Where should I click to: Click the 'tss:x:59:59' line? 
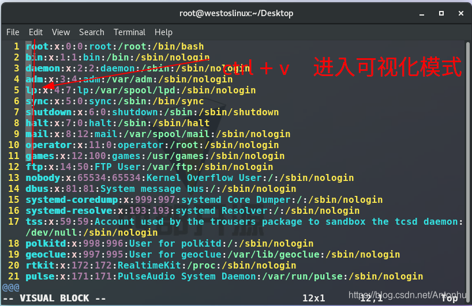(244, 221)
